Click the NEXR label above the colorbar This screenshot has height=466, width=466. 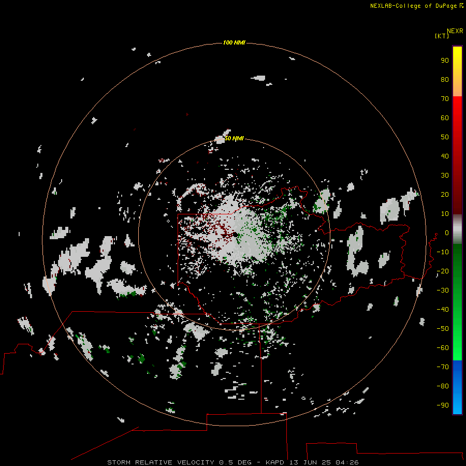(455, 31)
